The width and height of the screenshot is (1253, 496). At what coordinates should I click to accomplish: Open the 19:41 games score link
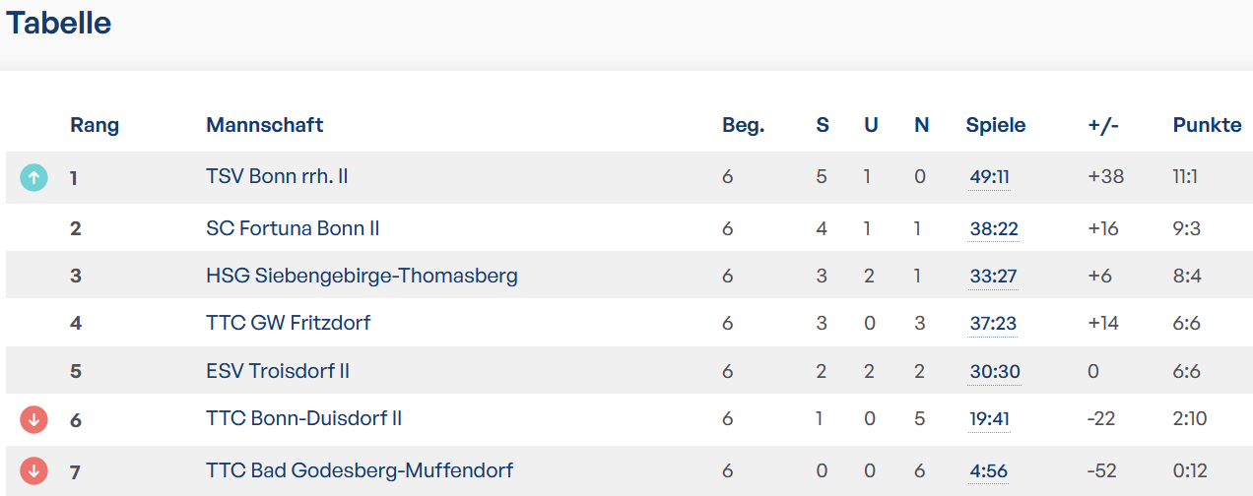[989, 419]
